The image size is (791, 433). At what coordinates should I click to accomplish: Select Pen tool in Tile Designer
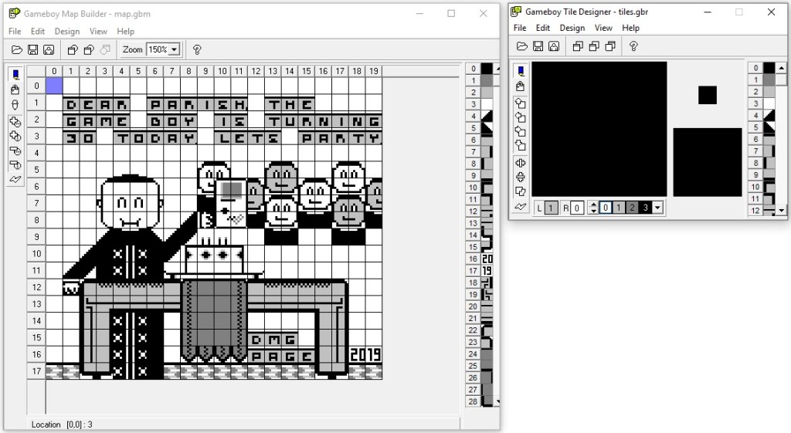click(x=521, y=71)
